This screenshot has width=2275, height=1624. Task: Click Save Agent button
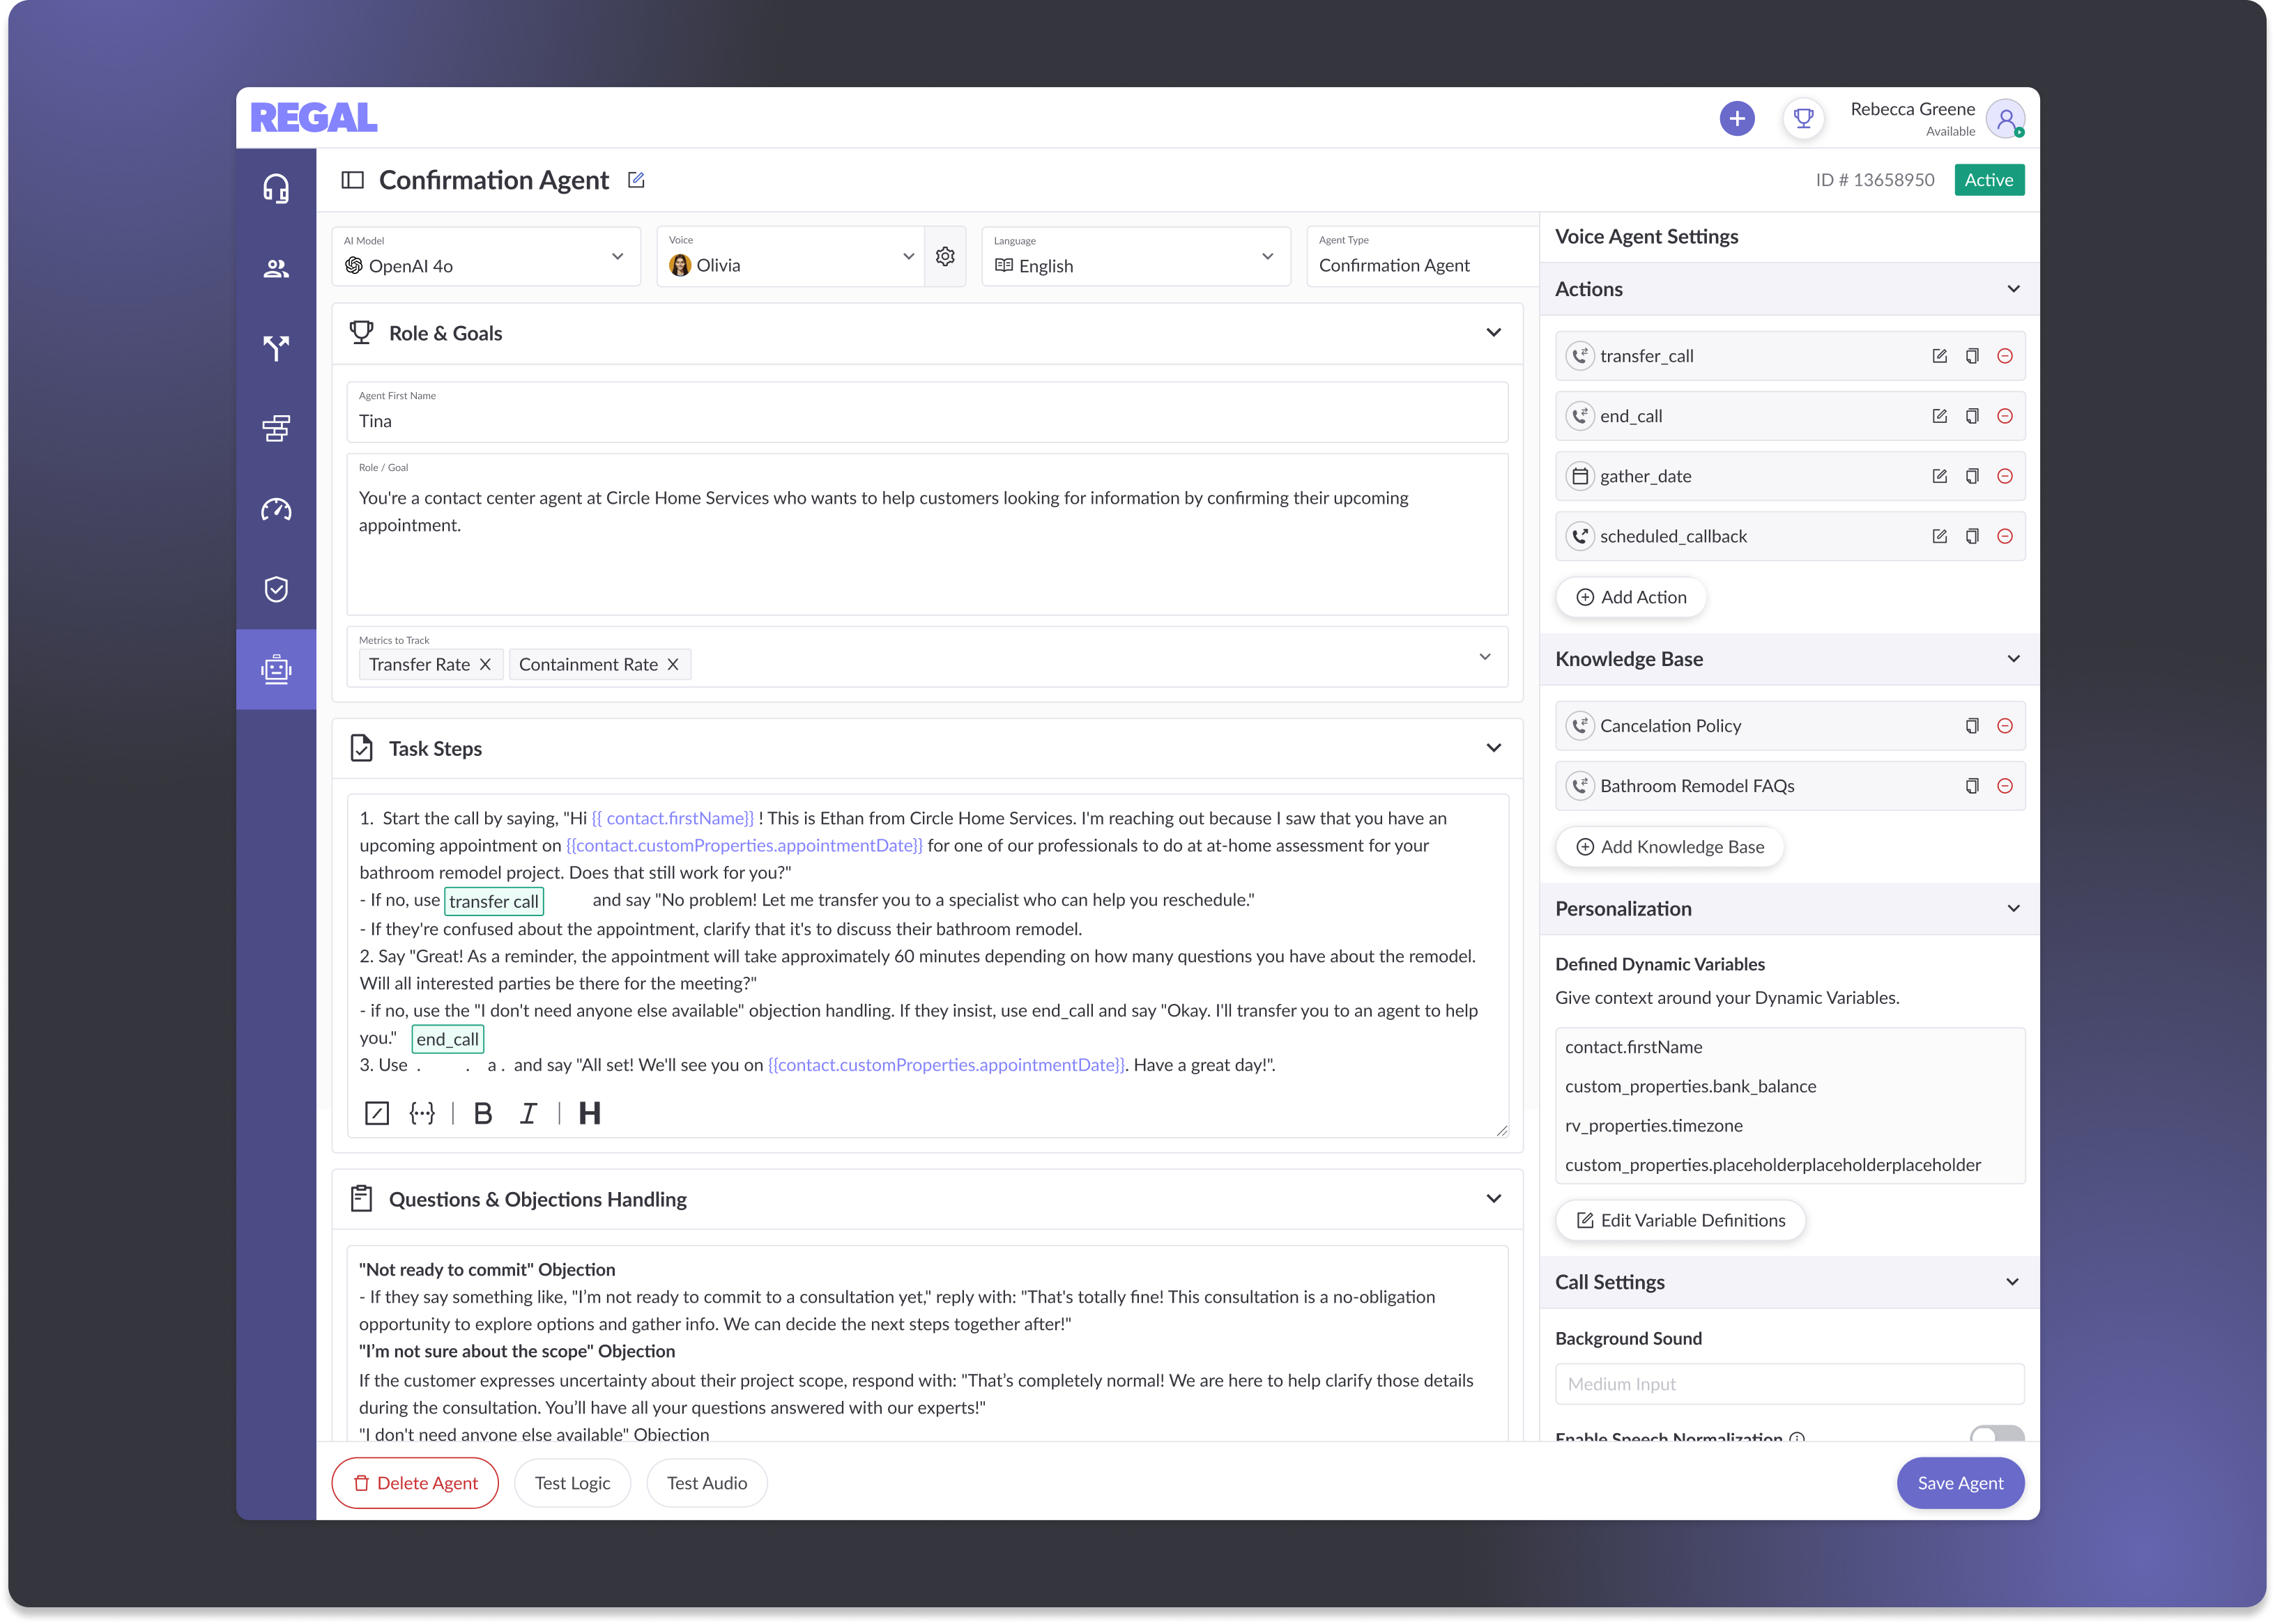click(1960, 1483)
